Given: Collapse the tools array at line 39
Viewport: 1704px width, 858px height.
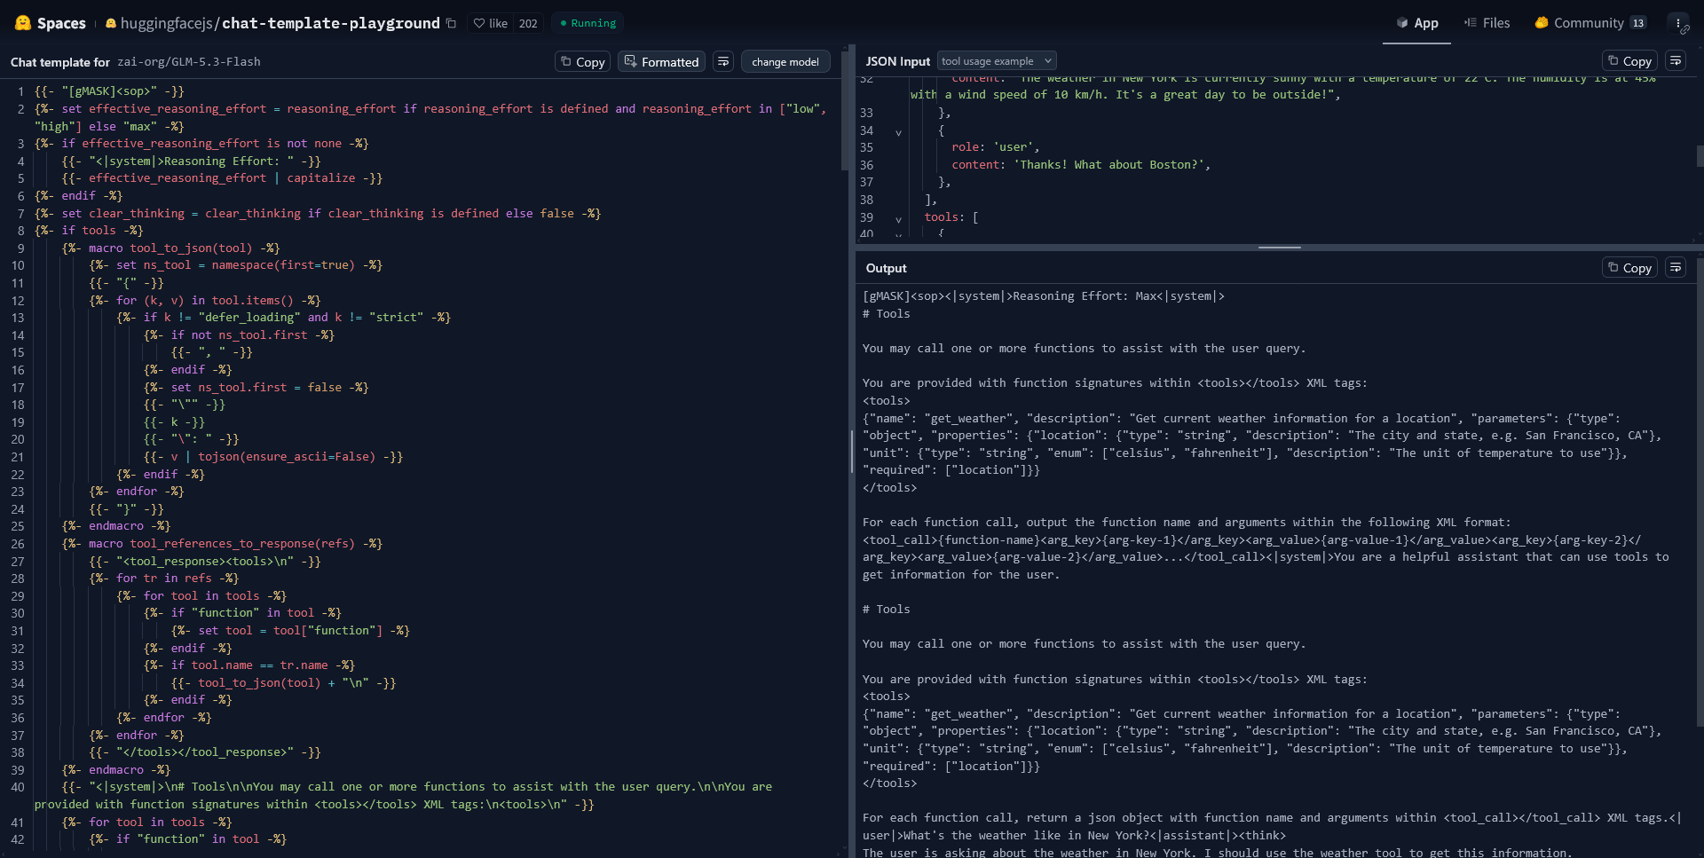Looking at the screenshot, I should pos(898,218).
